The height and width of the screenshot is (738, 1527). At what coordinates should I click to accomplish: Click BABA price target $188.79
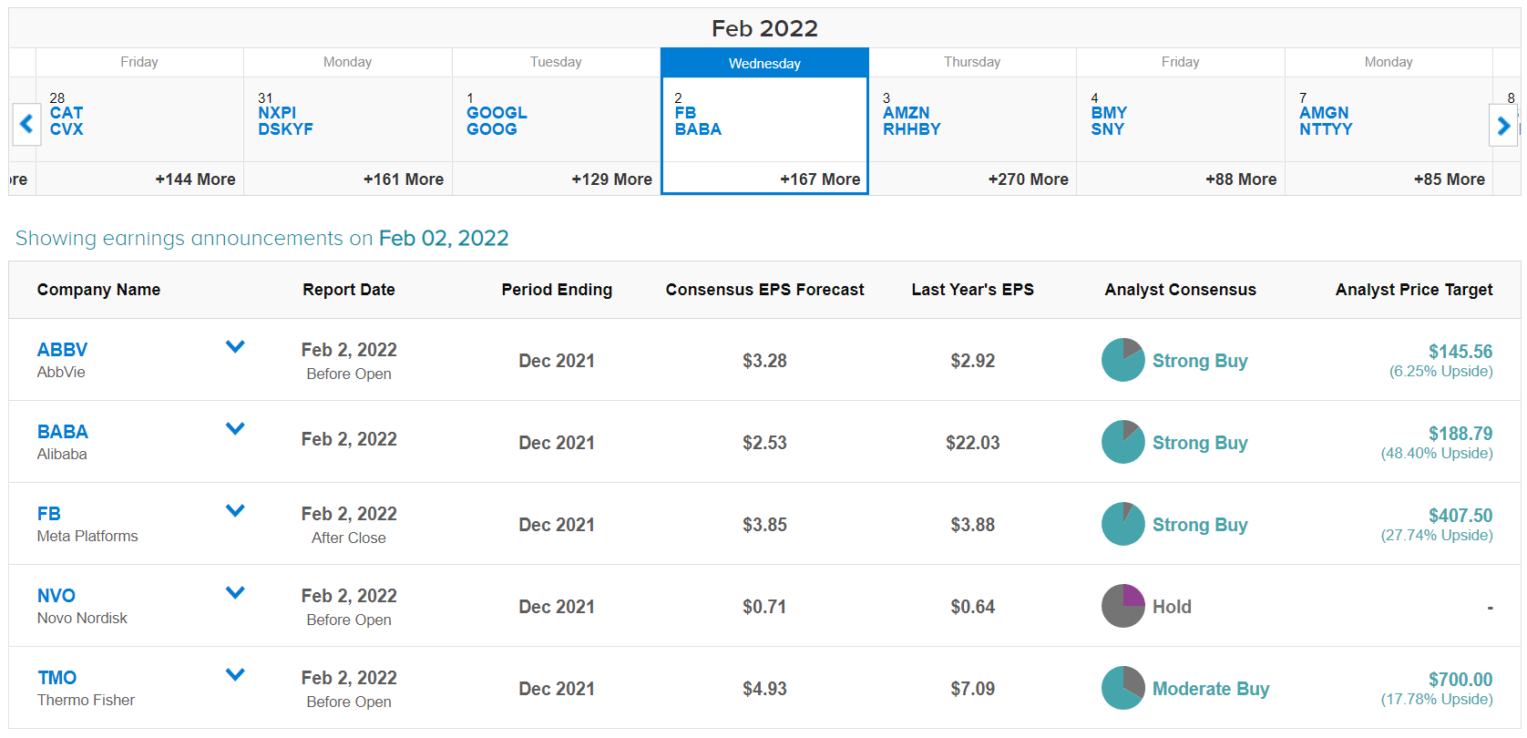(1460, 434)
